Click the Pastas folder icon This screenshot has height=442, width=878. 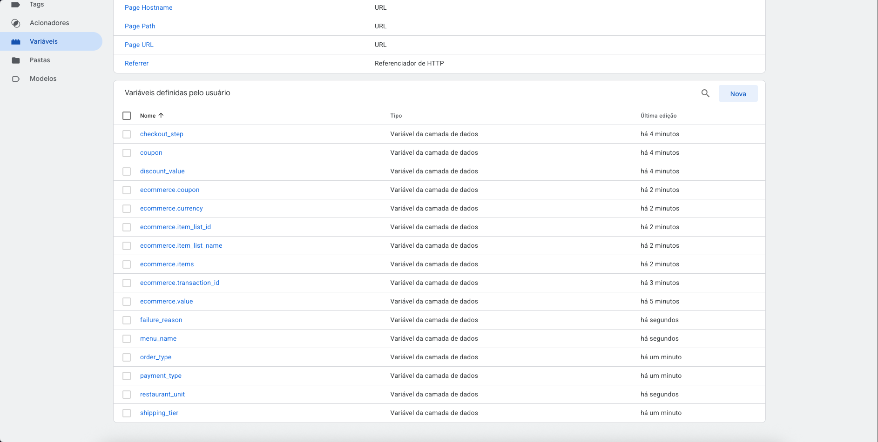pyautogui.click(x=16, y=60)
